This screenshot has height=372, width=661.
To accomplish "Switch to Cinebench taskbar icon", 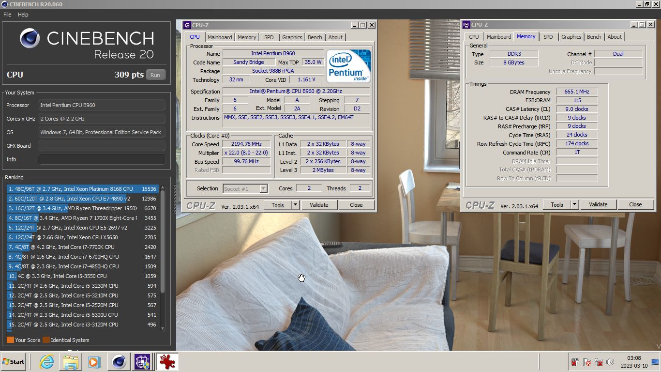I will pyautogui.click(x=119, y=362).
